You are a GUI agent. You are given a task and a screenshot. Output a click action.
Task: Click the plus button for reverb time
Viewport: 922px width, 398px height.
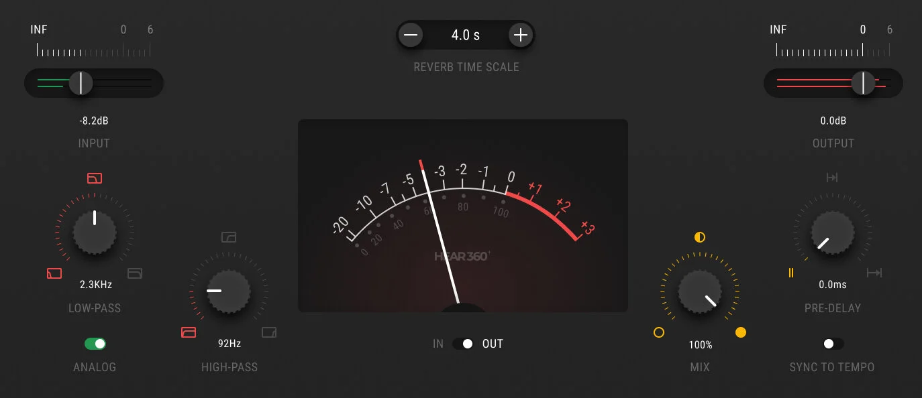click(x=520, y=35)
